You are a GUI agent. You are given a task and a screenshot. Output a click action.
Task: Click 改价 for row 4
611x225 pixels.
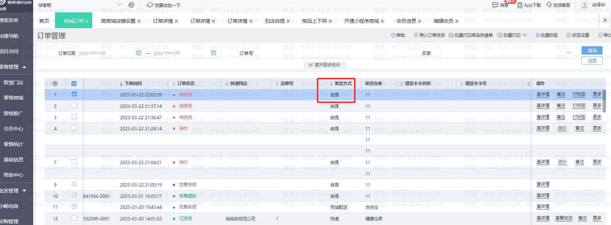[562, 128]
